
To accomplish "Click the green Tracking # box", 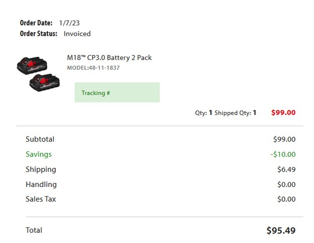I will coord(117,92).
